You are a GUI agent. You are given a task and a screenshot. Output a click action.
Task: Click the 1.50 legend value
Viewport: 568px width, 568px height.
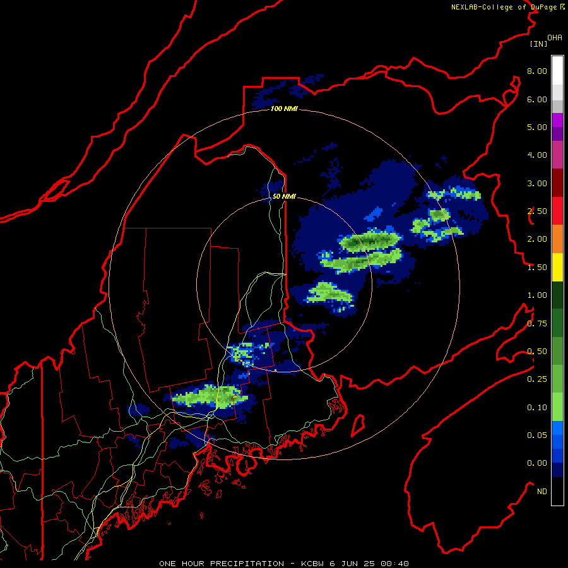(537, 268)
